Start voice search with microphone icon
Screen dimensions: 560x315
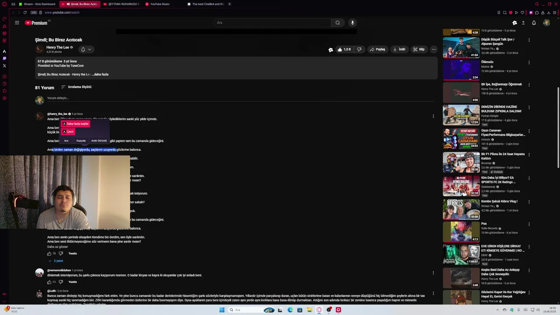[x=353, y=23]
